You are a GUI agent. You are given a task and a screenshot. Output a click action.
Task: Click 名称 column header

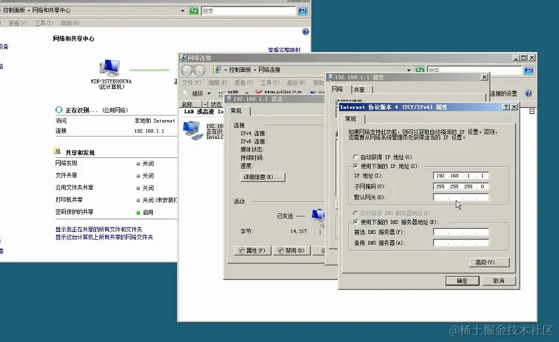(190, 105)
